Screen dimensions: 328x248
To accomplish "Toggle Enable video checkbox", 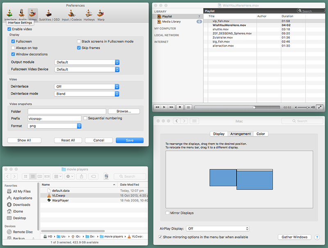I will [9, 29].
